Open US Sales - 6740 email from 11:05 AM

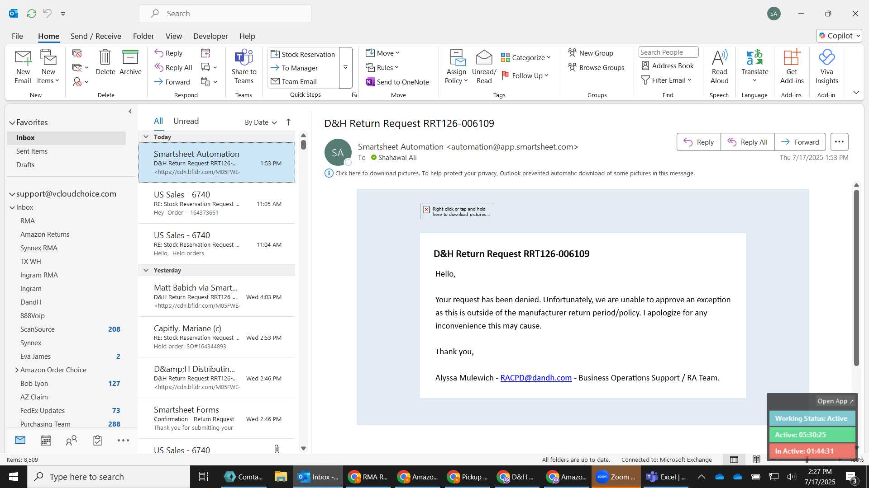tap(217, 203)
